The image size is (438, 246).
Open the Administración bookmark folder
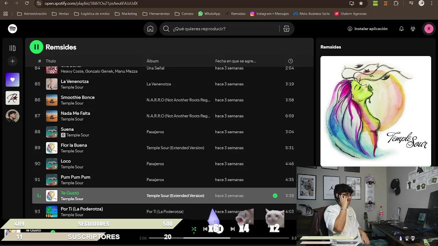click(32, 14)
